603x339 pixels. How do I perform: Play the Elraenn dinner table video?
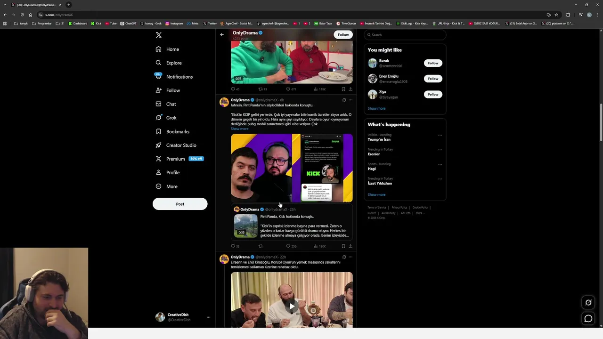click(x=292, y=306)
